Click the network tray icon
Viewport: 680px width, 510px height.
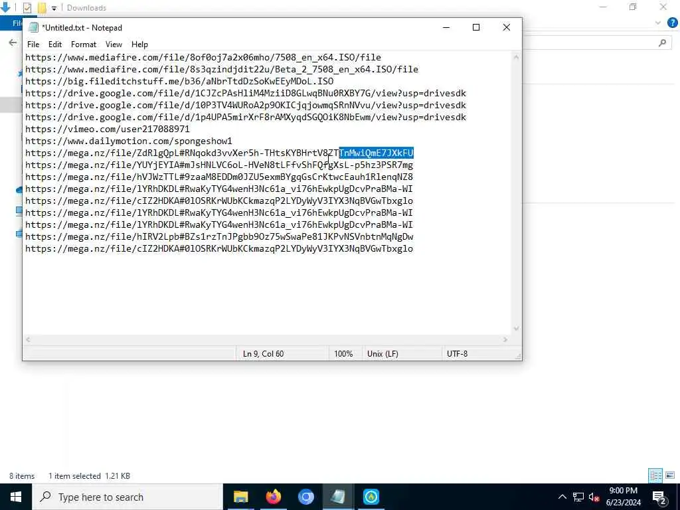(578, 497)
